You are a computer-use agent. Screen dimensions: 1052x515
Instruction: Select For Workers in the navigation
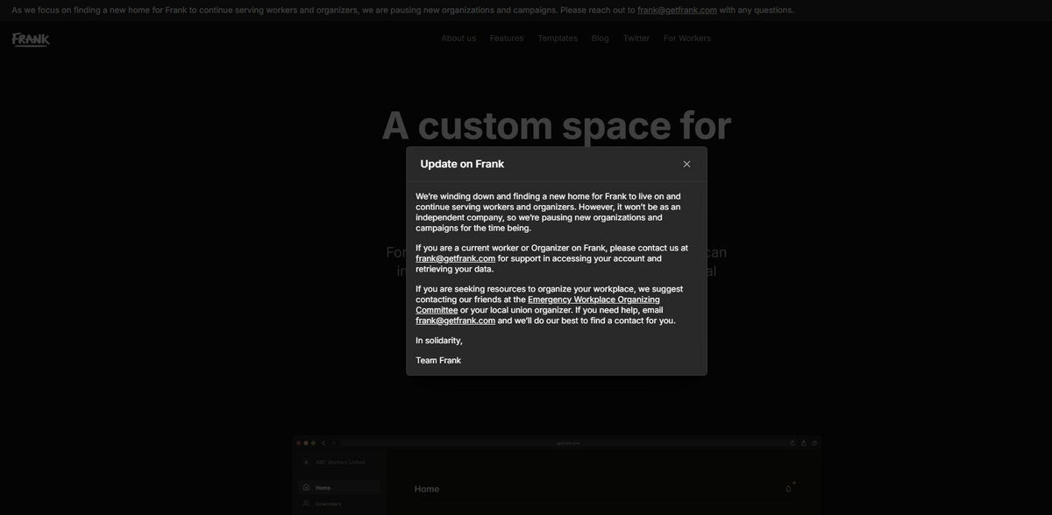[687, 39]
